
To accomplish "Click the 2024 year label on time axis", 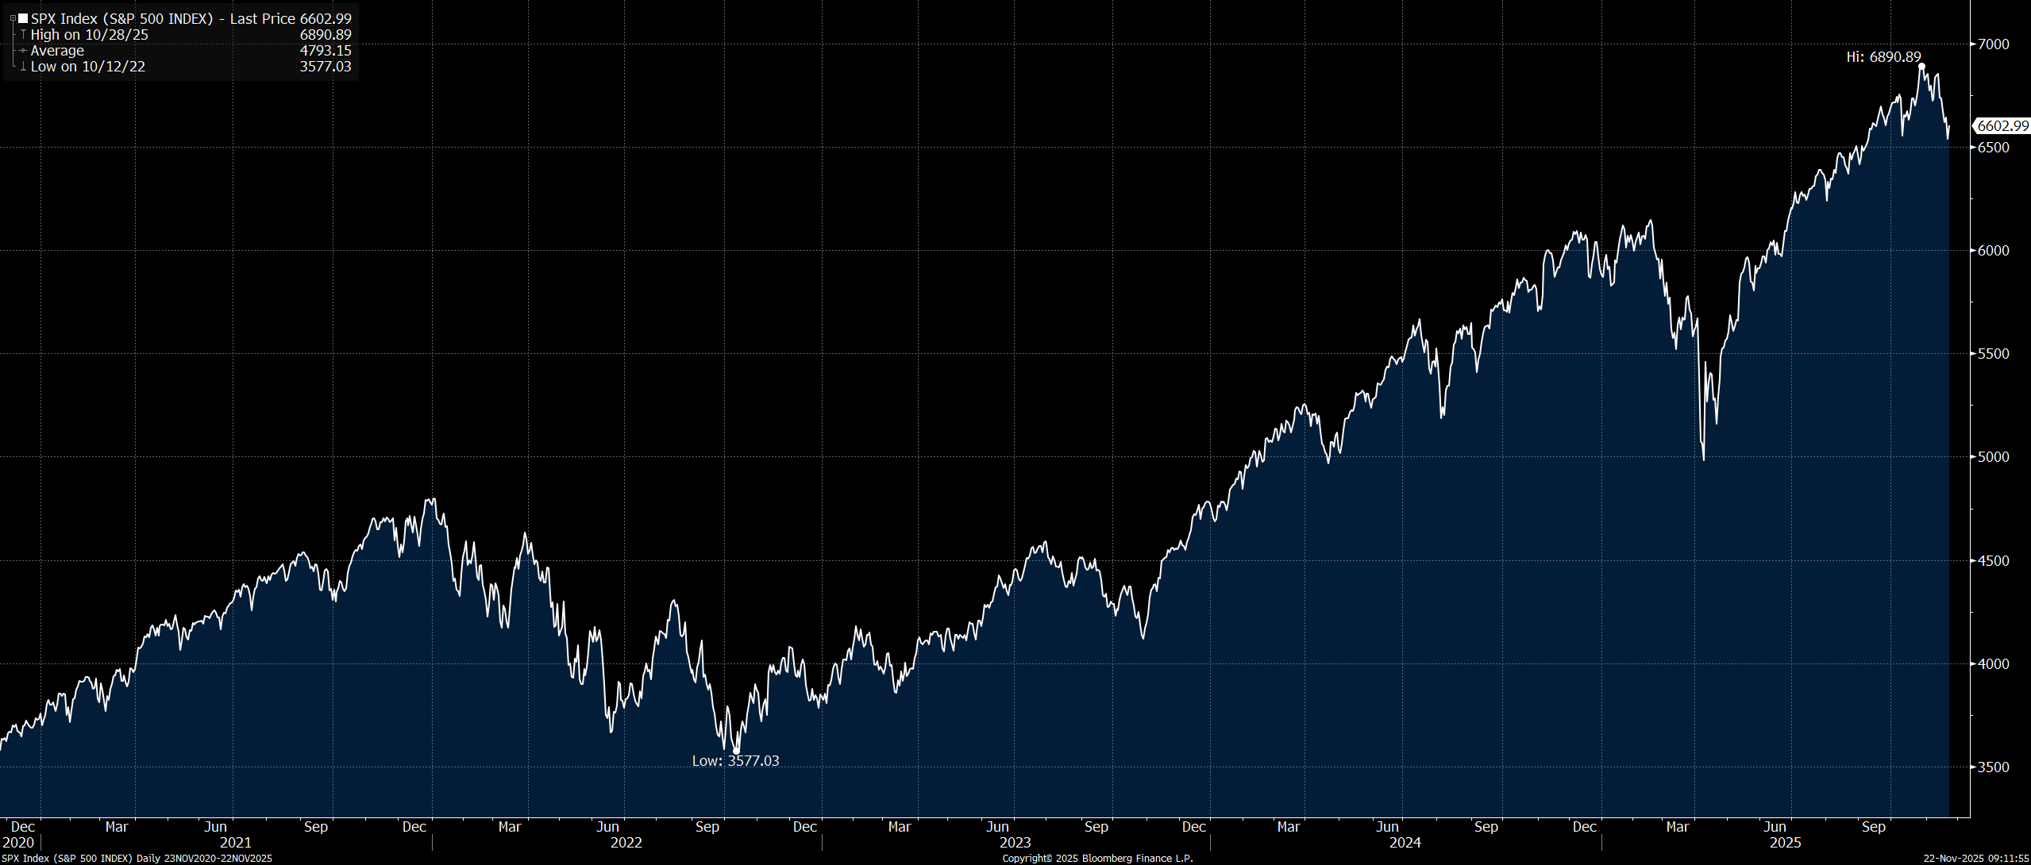I will click(1405, 843).
